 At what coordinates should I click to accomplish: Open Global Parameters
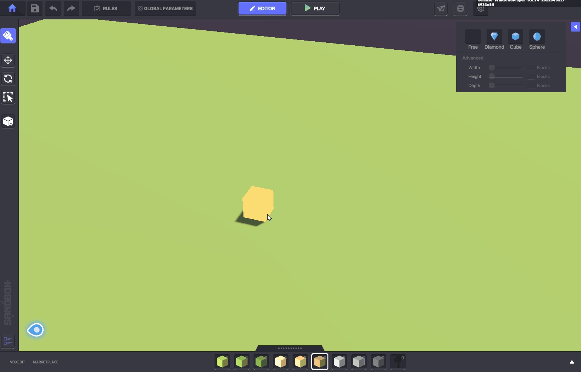point(165,8)
